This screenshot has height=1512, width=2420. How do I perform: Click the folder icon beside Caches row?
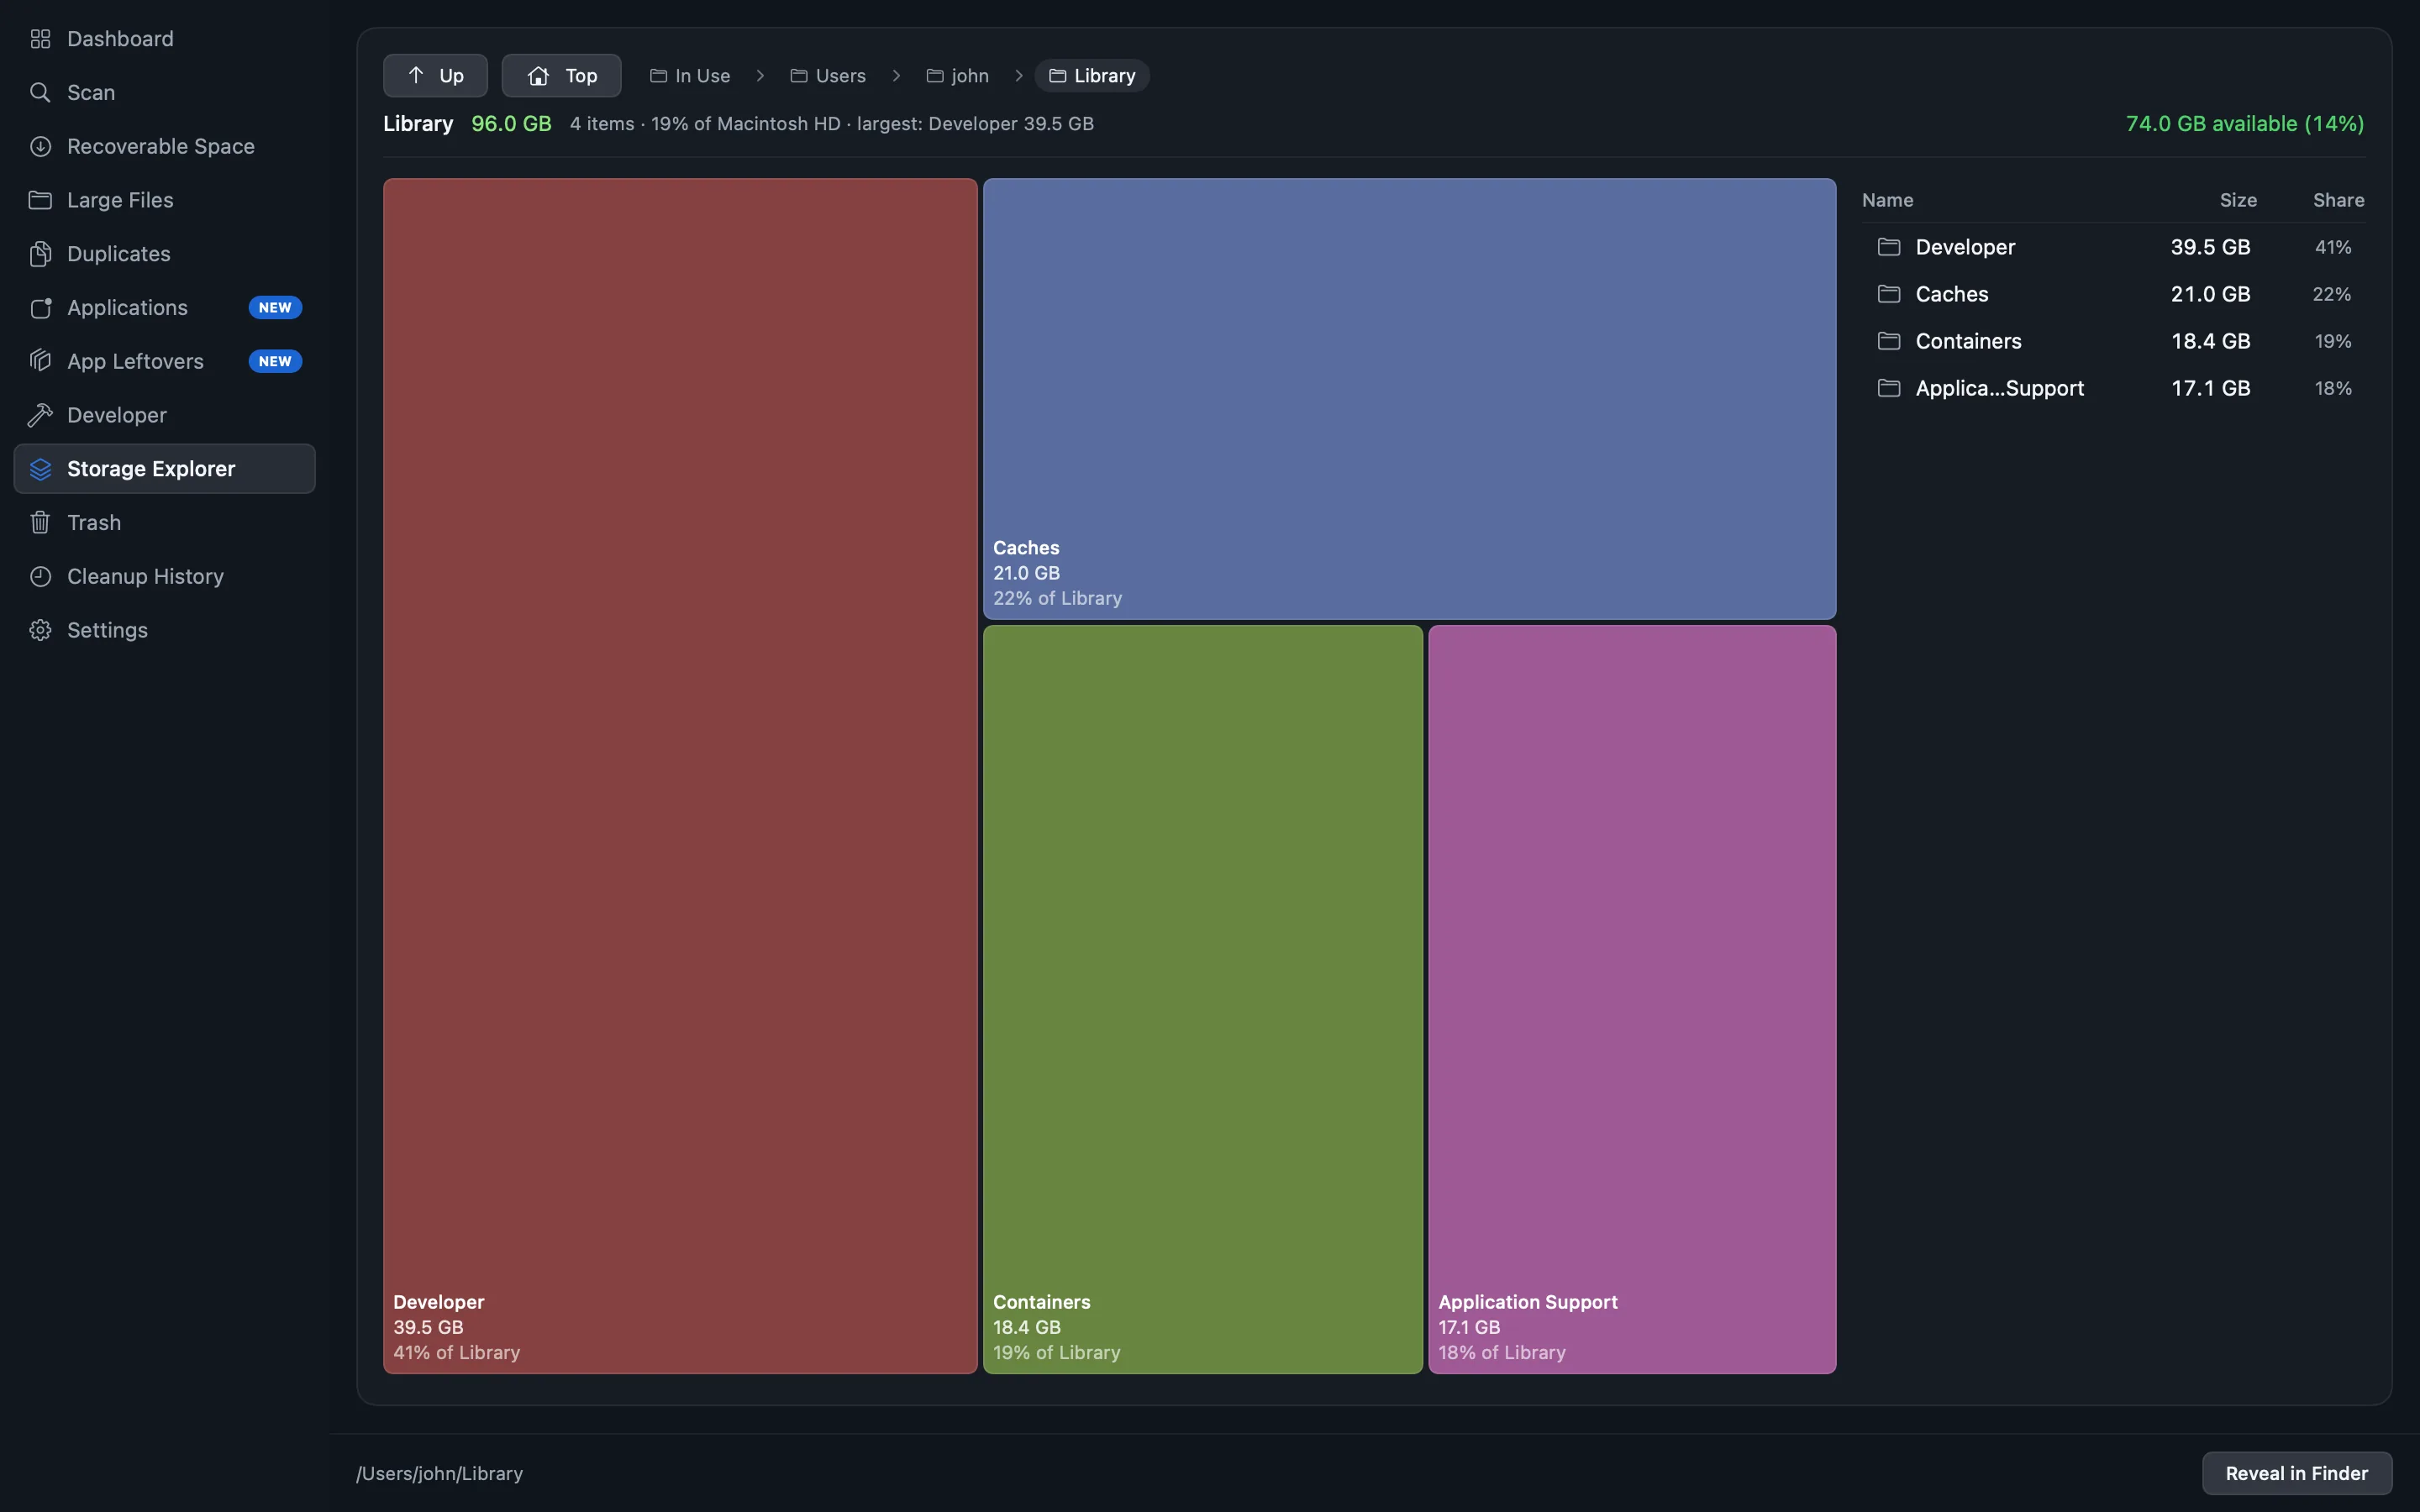1889,294
